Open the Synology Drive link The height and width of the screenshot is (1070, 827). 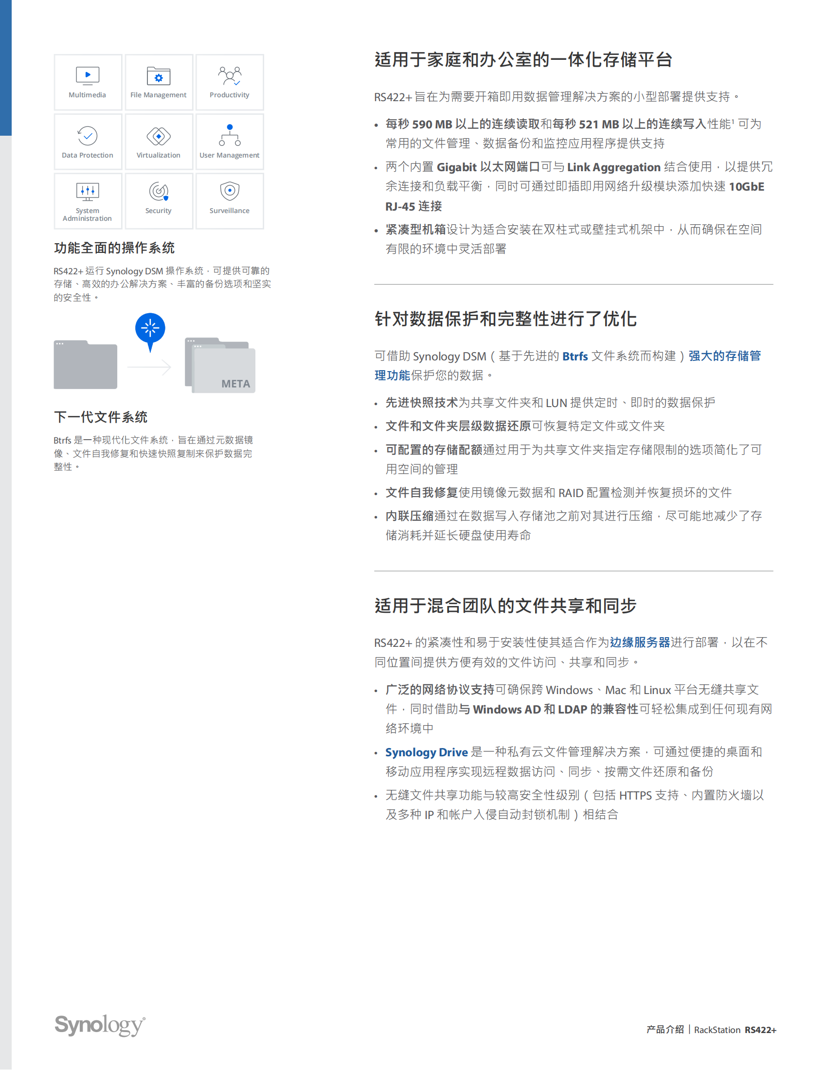[426, 752]
